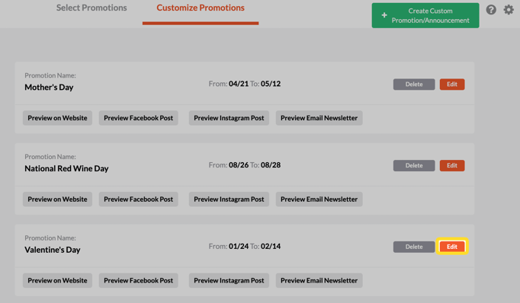Preview Mother's Day Email Newsletter

click(319, 118)
